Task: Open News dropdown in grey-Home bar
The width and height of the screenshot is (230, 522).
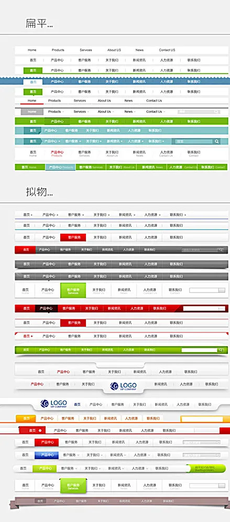Action: (130, 112)
